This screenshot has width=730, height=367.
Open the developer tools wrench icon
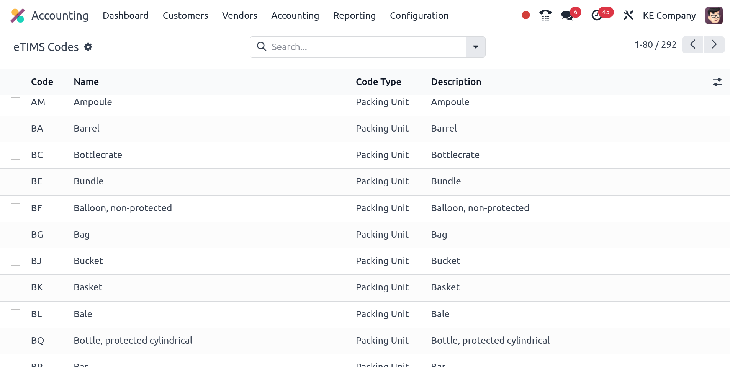point(628,15)
